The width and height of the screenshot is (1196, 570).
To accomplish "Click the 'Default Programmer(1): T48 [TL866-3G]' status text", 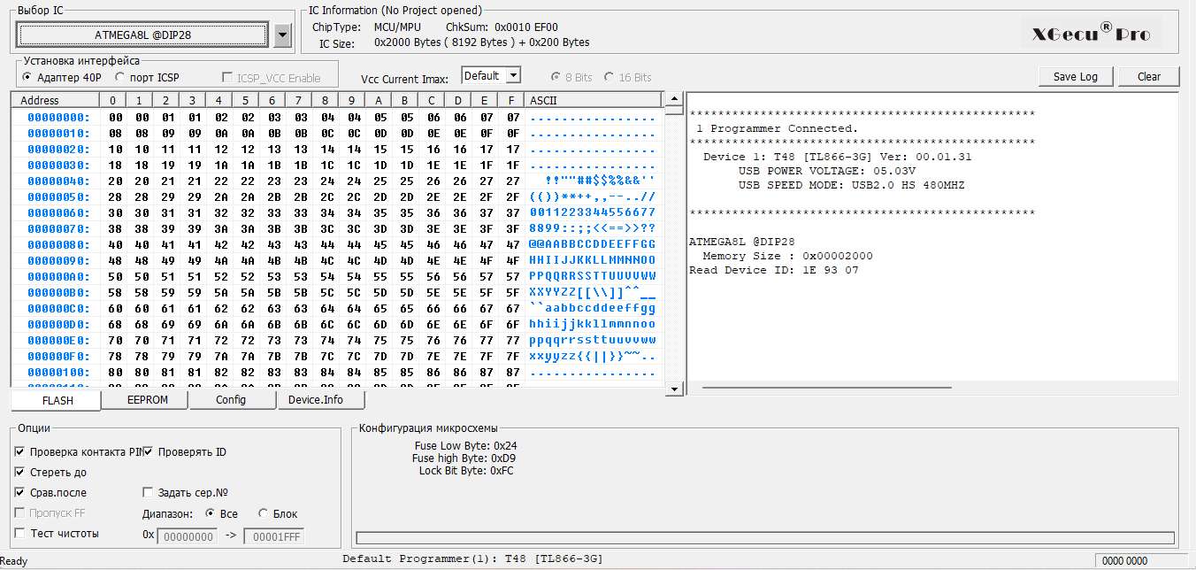I will (472, 558).
